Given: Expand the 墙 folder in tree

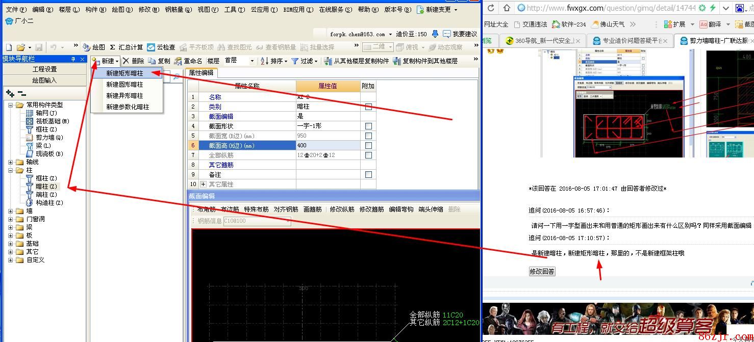Looking at the screenshot, I should click(11, 211).
